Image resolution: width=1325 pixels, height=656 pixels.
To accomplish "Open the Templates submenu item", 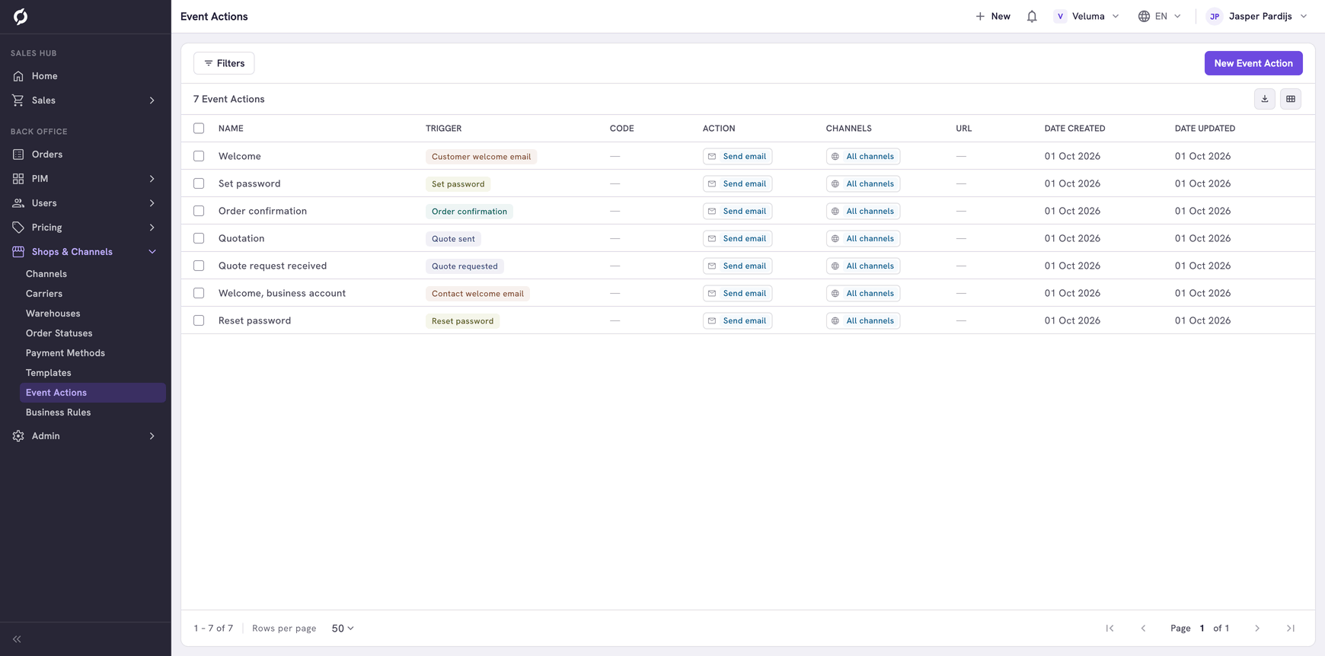I will click(x=49, y=373).
